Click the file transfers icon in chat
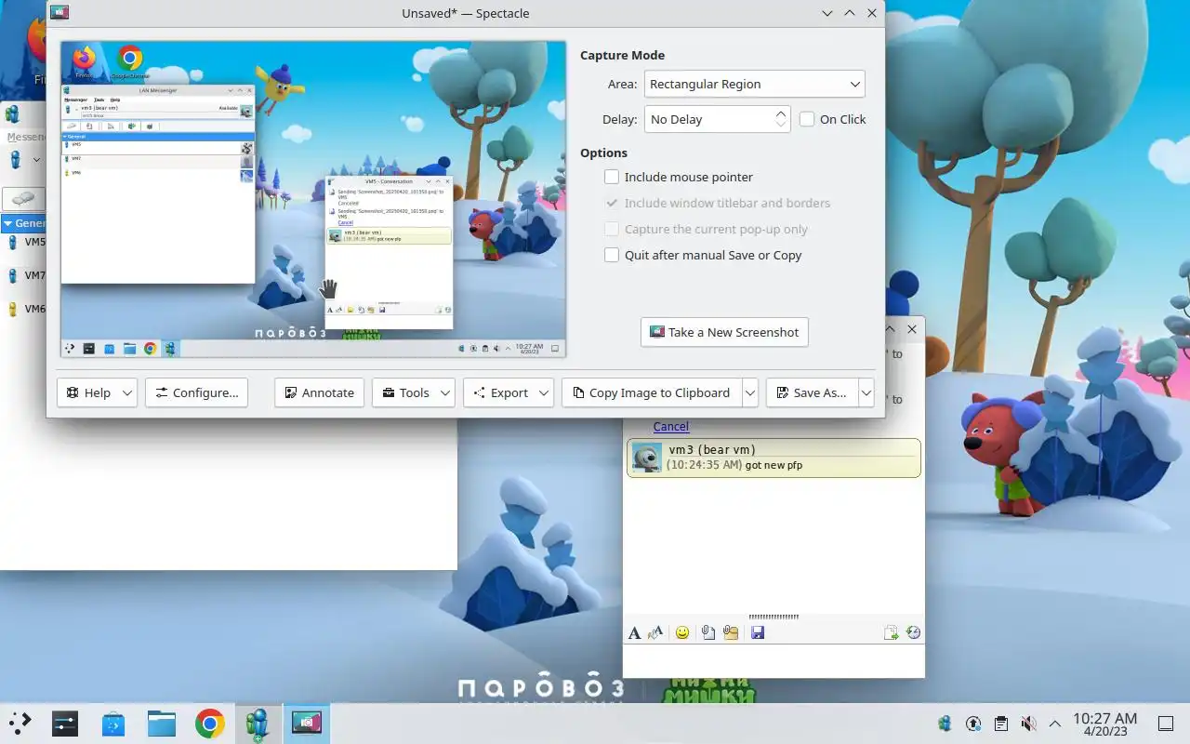This screenshot has height=744, width=1190. [891, 632]
